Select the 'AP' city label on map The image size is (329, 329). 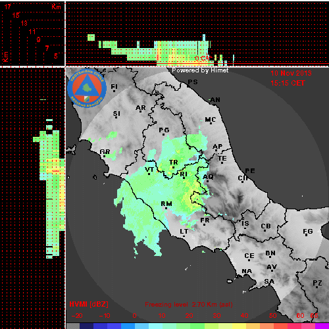point(218,146)
